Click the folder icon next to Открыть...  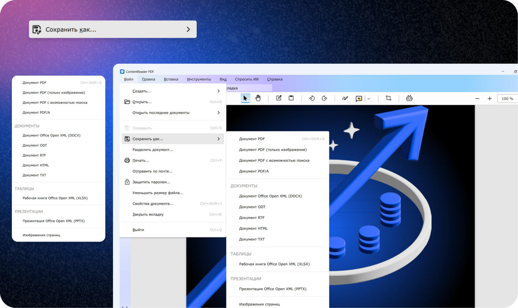click(x=127, y=102)
